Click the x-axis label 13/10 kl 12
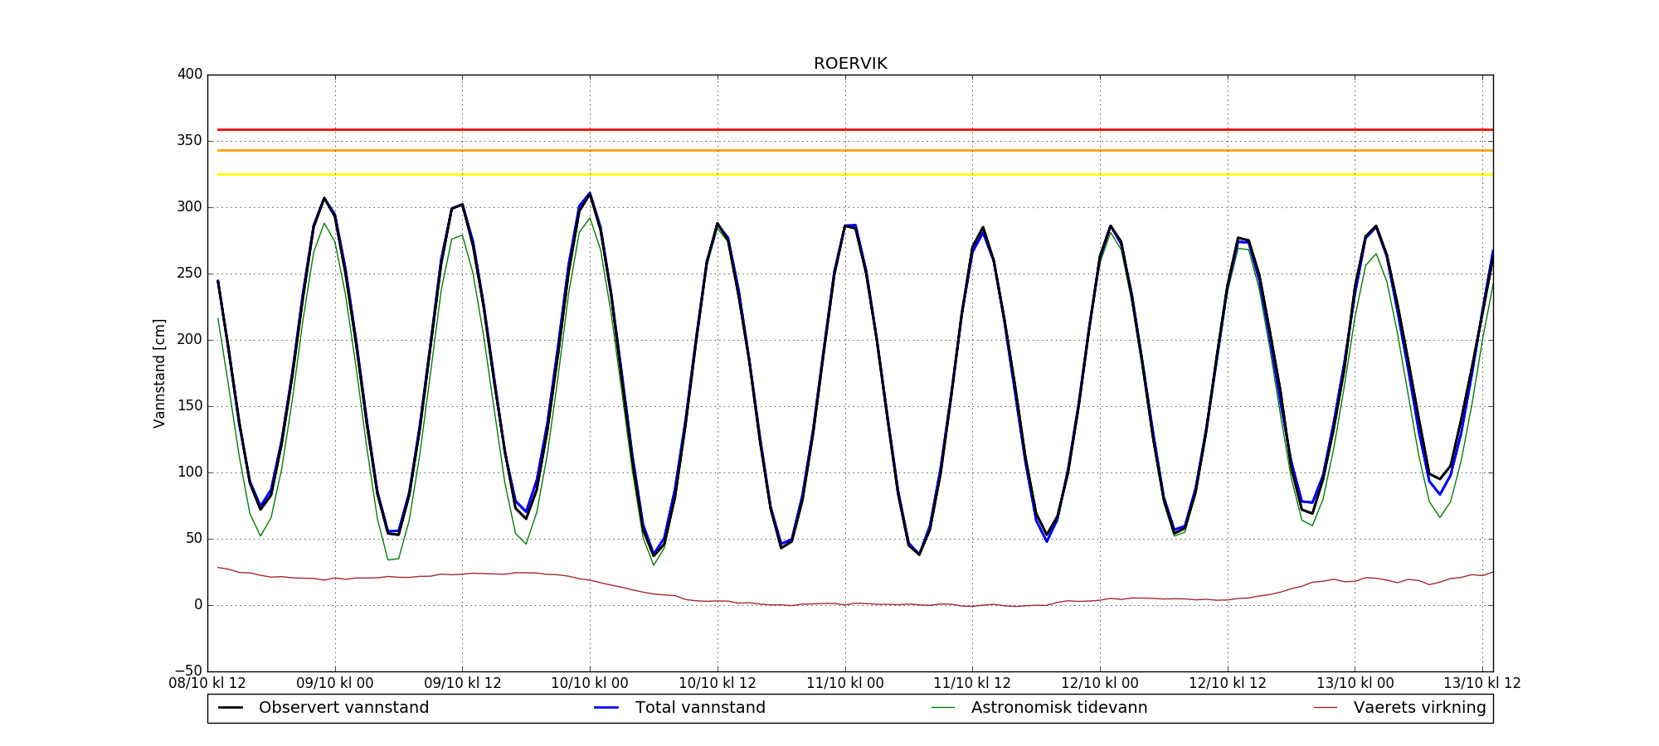1659x746 pixels. 1482,684
